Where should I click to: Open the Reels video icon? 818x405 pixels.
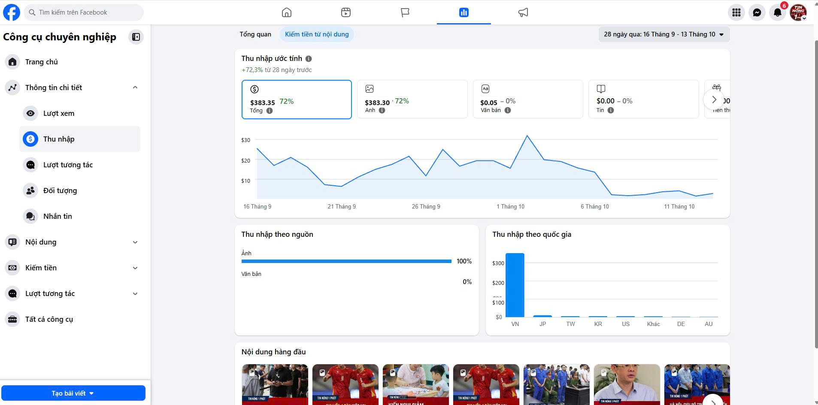tap(346, 12)
